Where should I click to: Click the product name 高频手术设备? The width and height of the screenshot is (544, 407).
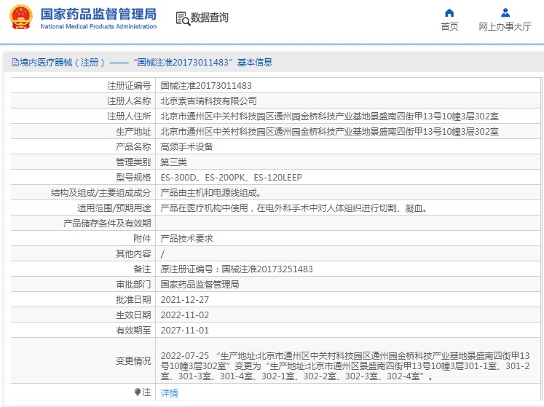point(186,146)
